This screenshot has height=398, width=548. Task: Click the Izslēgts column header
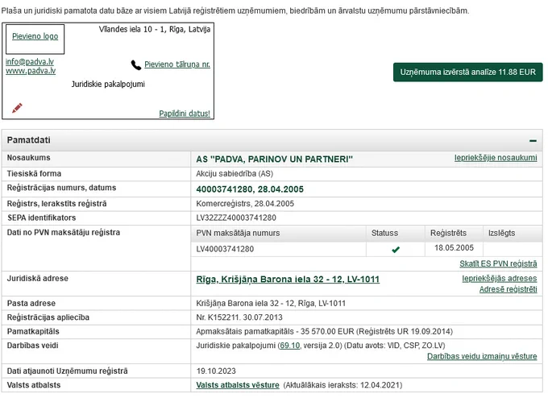[501, 233]
